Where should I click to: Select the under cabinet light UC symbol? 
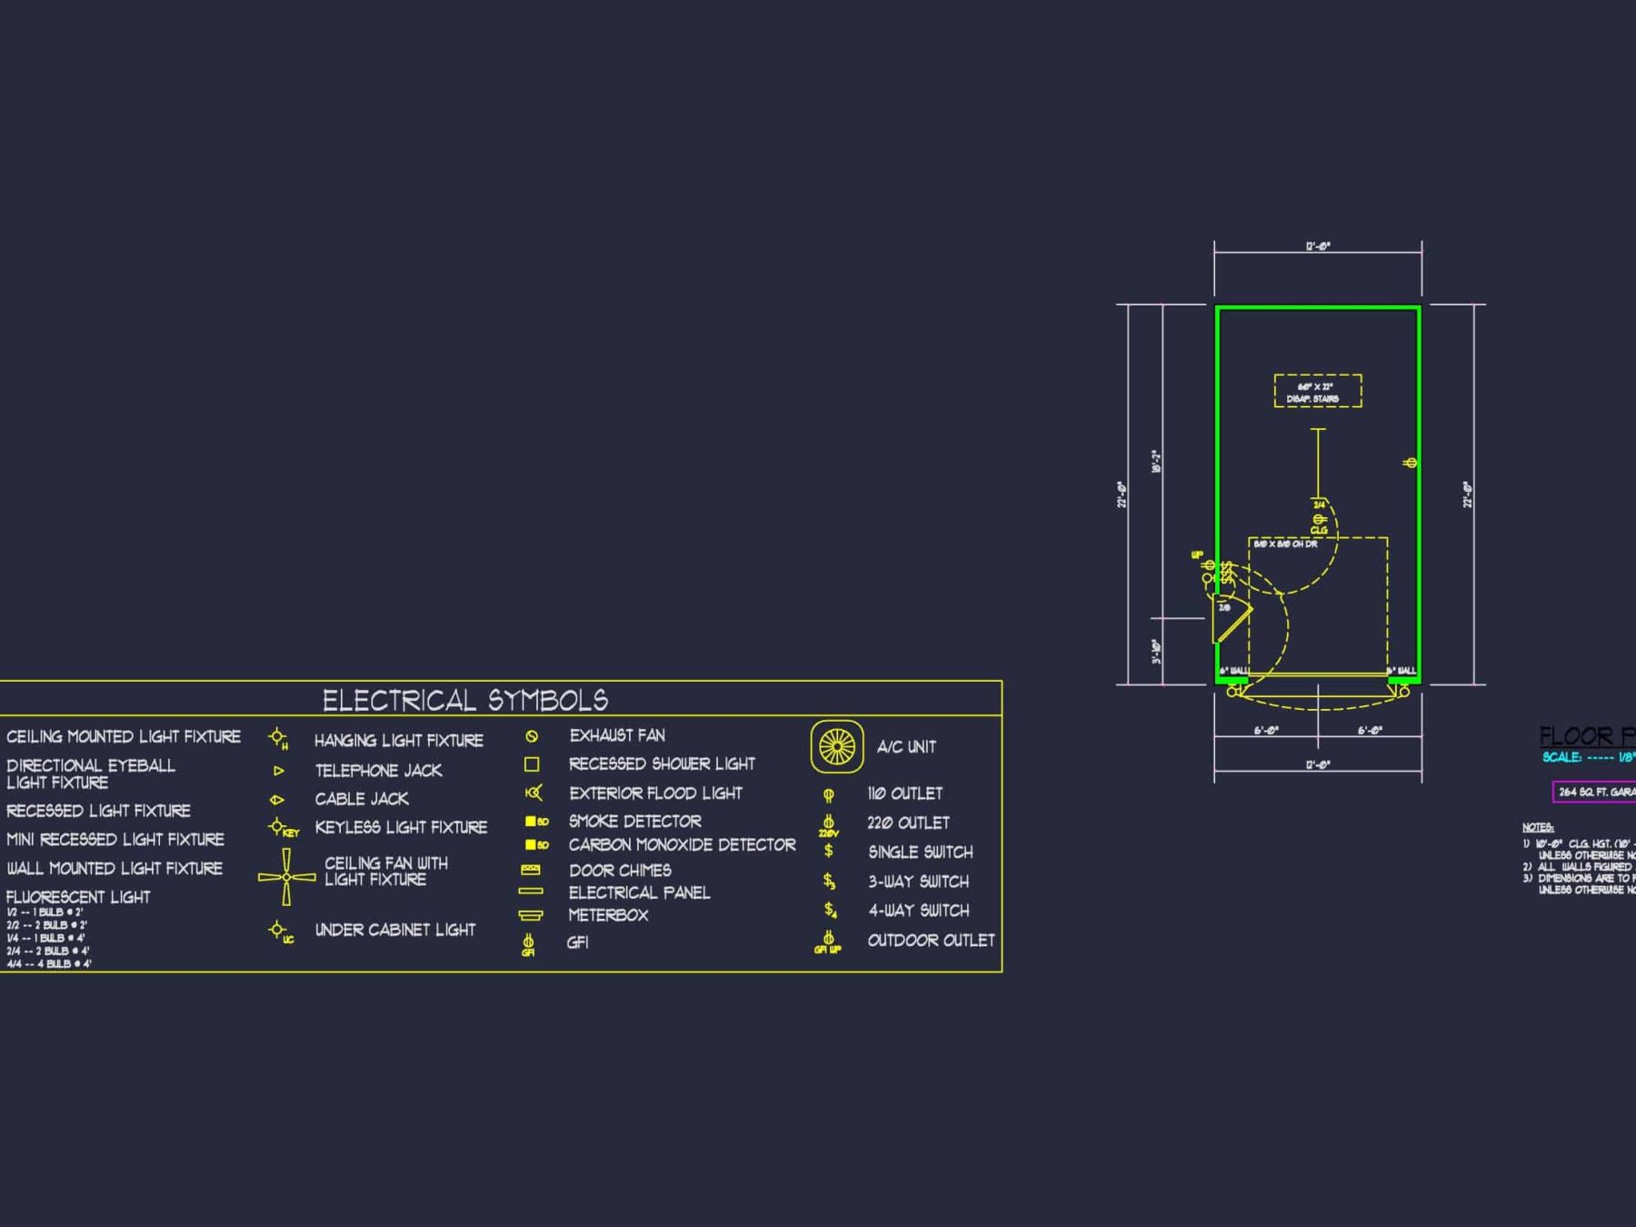(x=281, y=932)
